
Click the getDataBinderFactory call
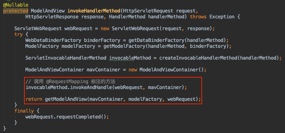pos(156,40)
